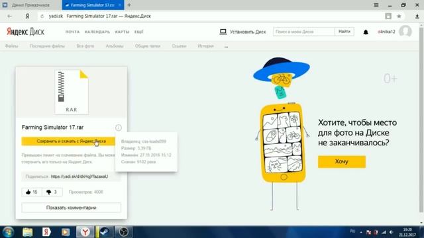Image resolution: width=424 pixels, height=238 pixels.
Task: Open user avatar menu
Action: (x=405, y=32)
